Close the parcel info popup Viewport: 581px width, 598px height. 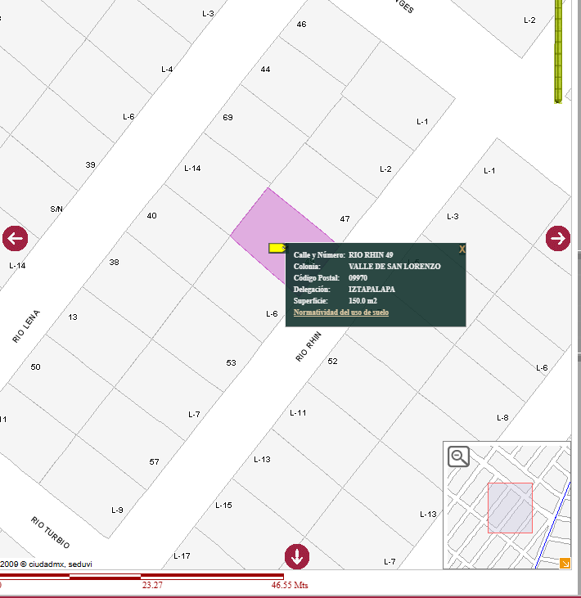(x=462, y=250)
